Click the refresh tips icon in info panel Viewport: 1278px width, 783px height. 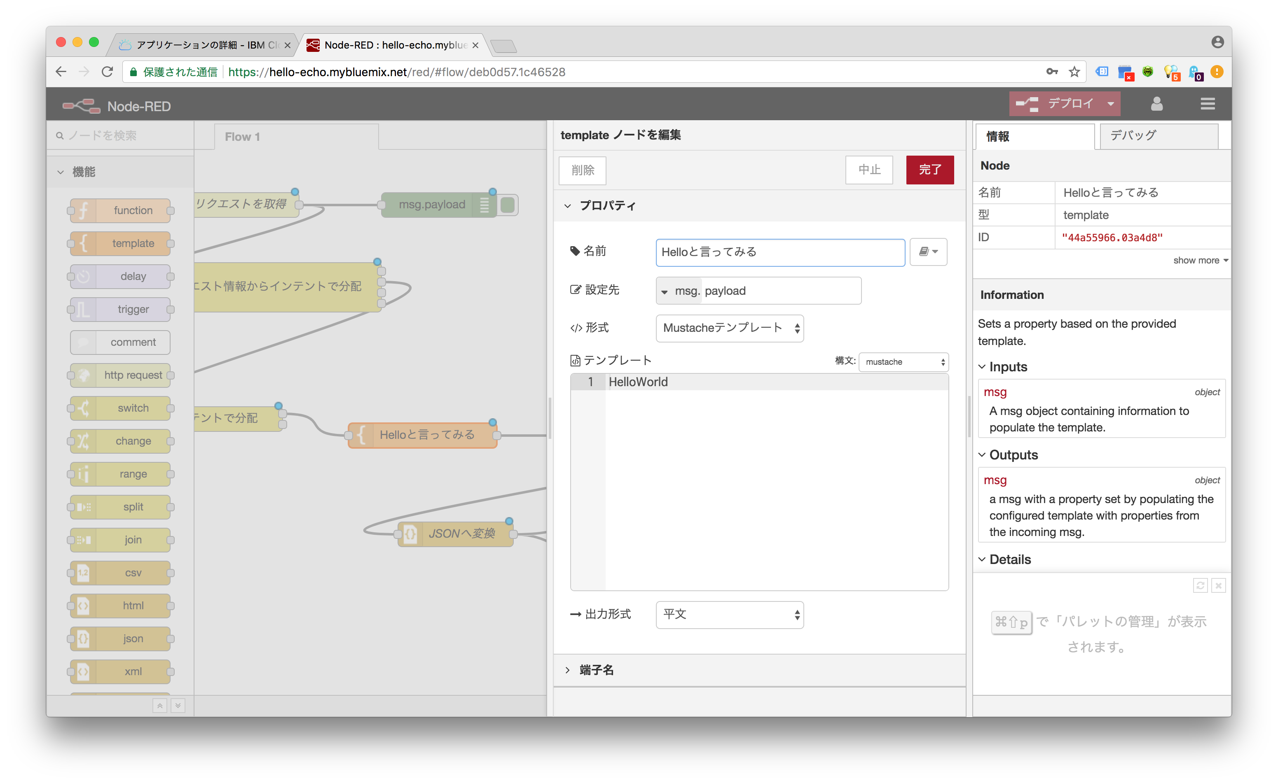click(1200, 585)
